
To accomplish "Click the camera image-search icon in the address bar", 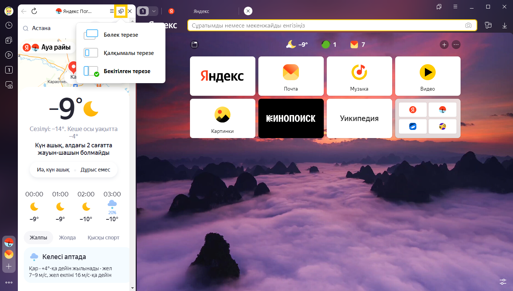I will point(468,25).
